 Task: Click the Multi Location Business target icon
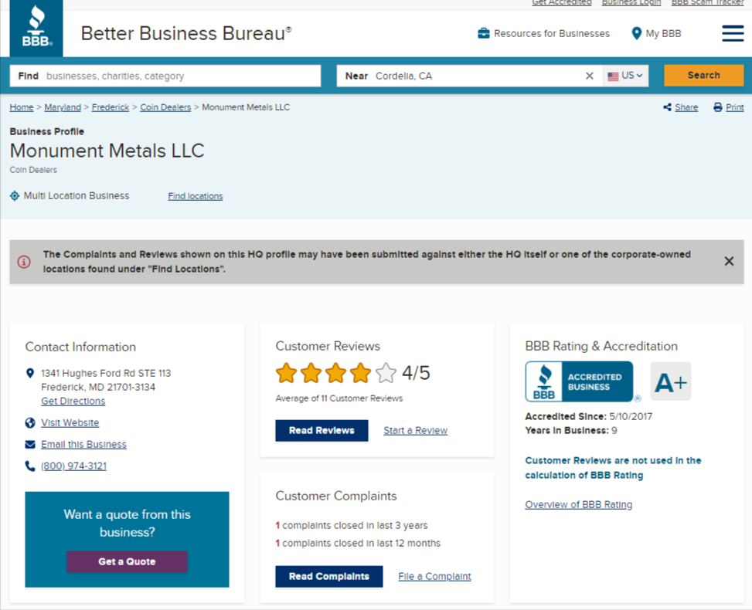15,196
